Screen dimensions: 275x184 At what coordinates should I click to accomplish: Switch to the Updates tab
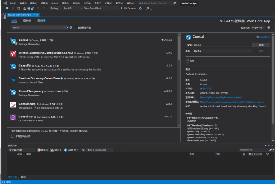pos(41,21)
